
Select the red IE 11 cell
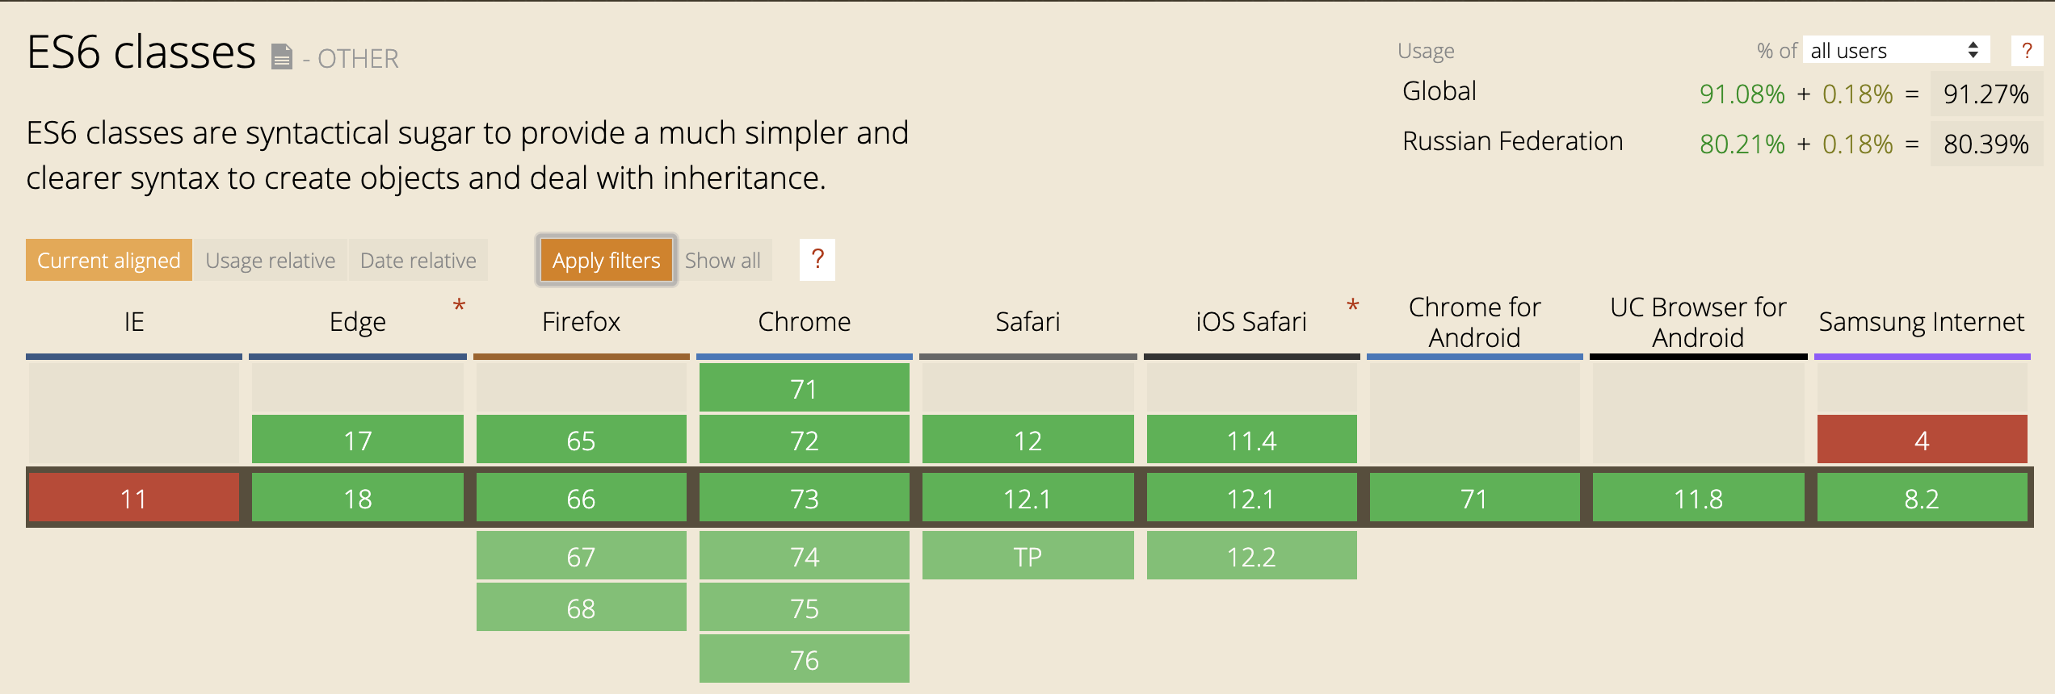(134, 498)
